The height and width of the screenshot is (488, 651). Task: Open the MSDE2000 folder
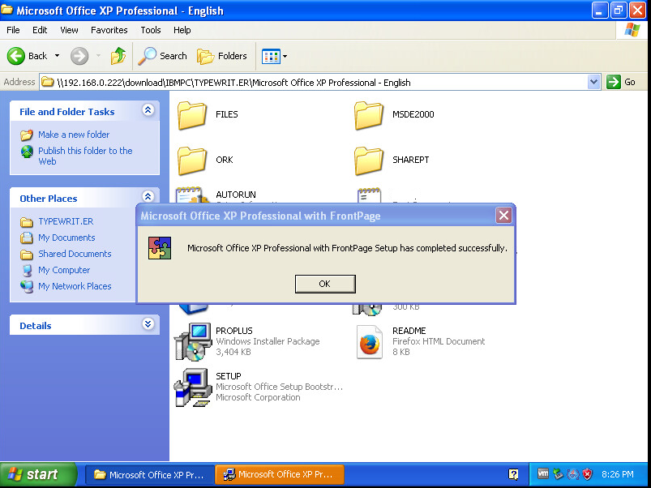pos(370,115)
